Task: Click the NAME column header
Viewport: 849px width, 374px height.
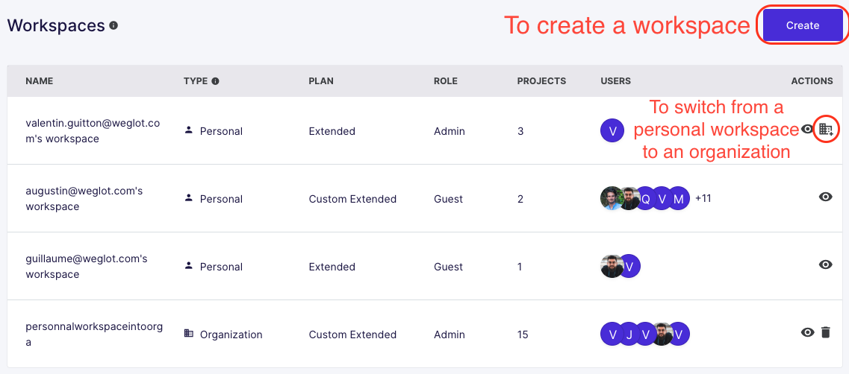Action: (x=40, y=81)
